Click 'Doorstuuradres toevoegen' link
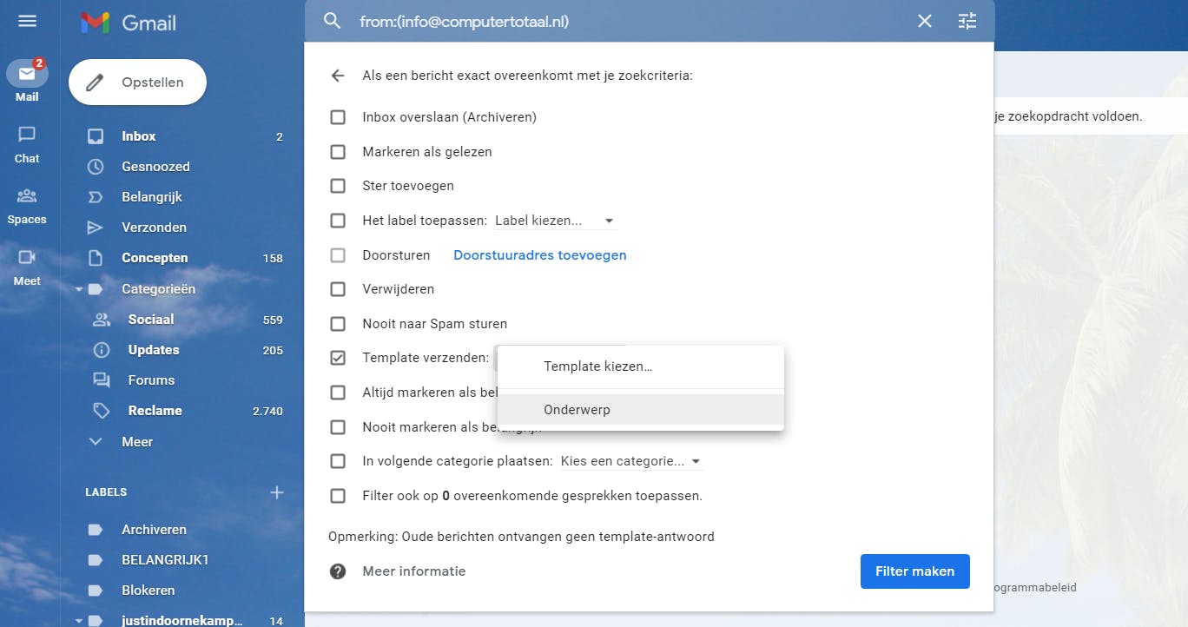Image resolution: width=1188 pixels, height=627 pixels. click(539, 255)
